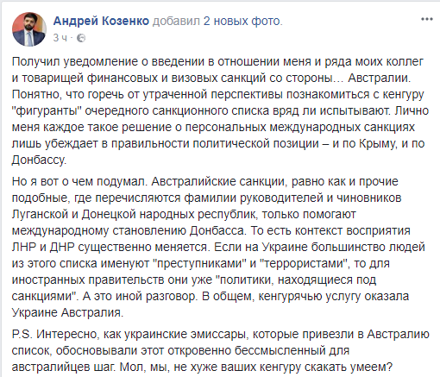Click the "P.S." text at paragraph start

[x=22, y=334]
